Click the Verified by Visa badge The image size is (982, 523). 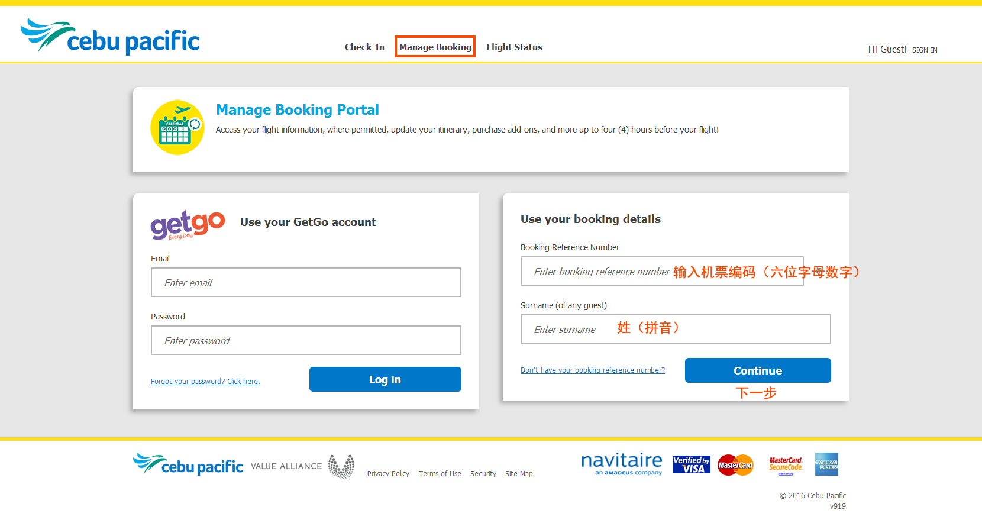pos(692,464)
